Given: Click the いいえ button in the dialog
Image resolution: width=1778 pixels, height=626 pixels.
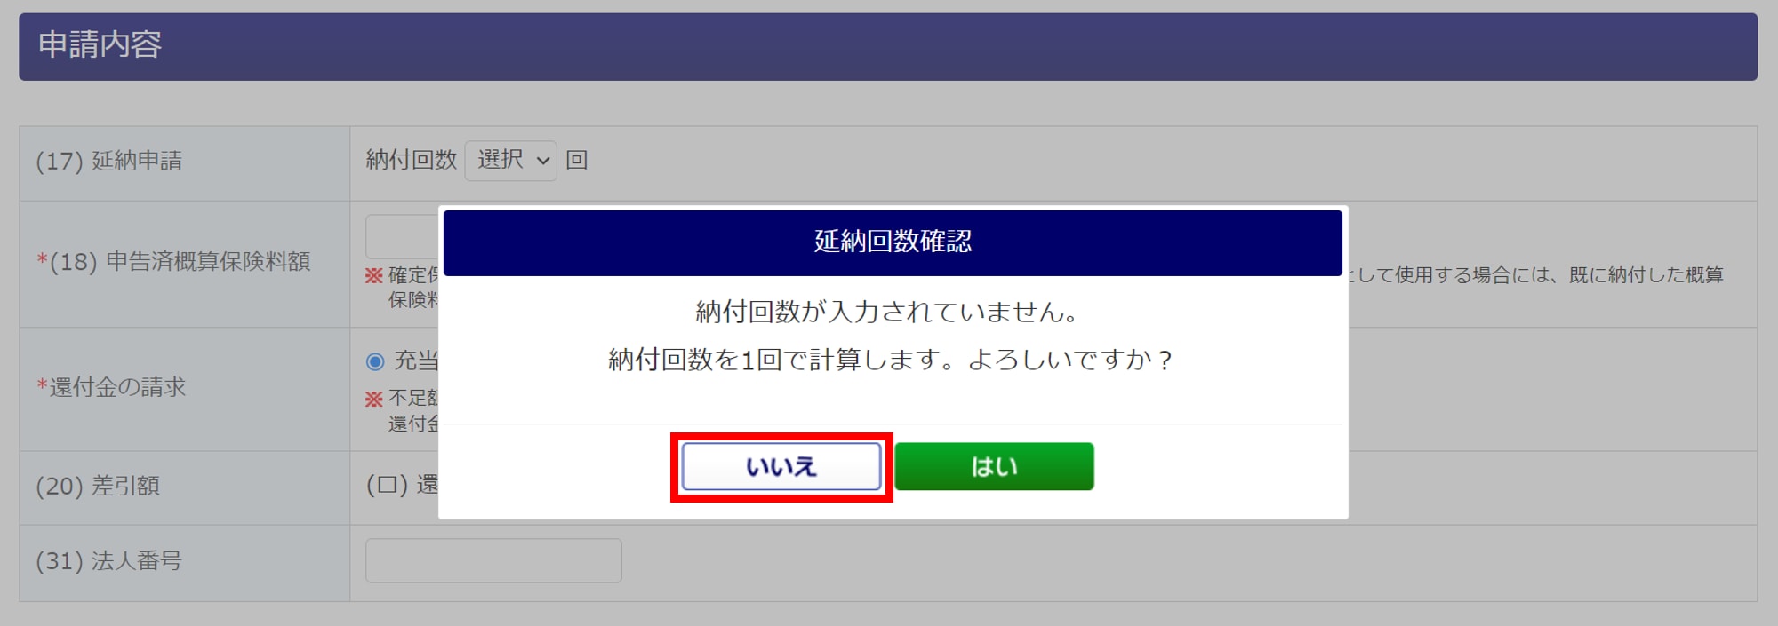Looking at the screenshot, I should pos(781,467).
